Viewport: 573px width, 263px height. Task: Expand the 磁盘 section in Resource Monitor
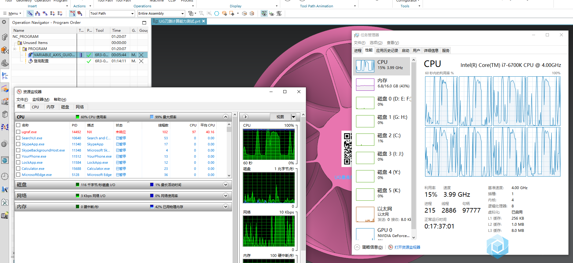226,185
